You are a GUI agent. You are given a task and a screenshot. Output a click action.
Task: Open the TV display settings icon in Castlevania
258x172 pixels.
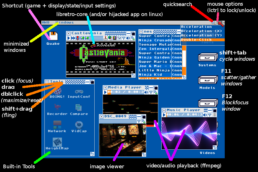coord(115,38)
